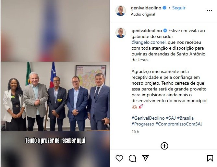Click header profile avatar of genivaldeolino
The height and width of the screenshot is (167, 217).
pyautogui.click(x=121, y=11)
